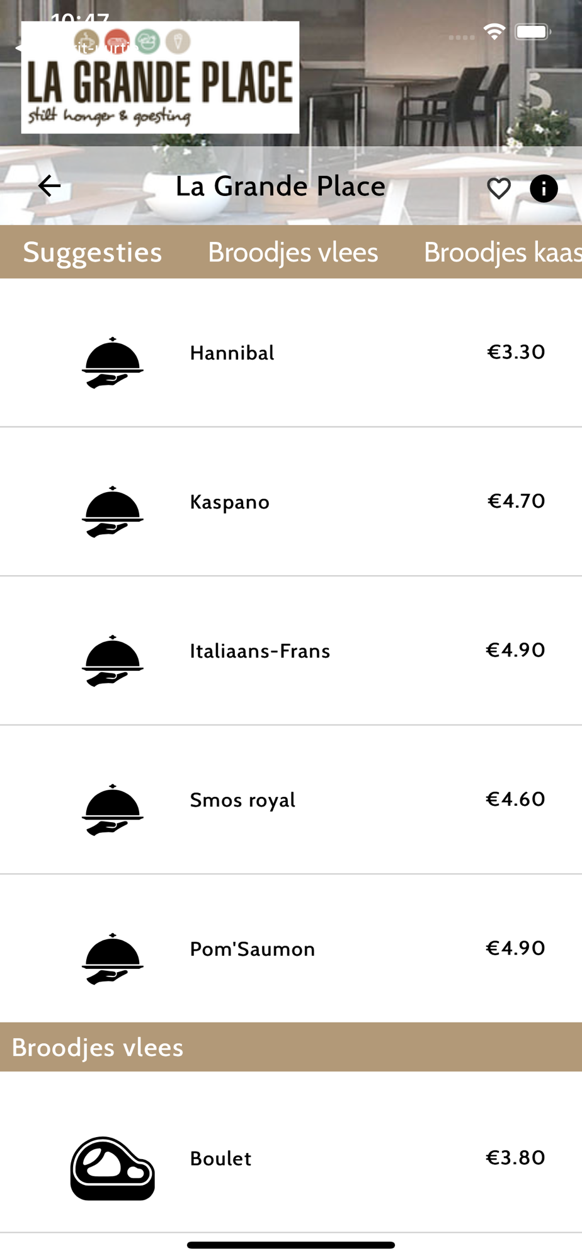Tap the Italiaans-Frans serving dish icon
The width and height of the screenshot is (582, 1260).
(113, 661)
